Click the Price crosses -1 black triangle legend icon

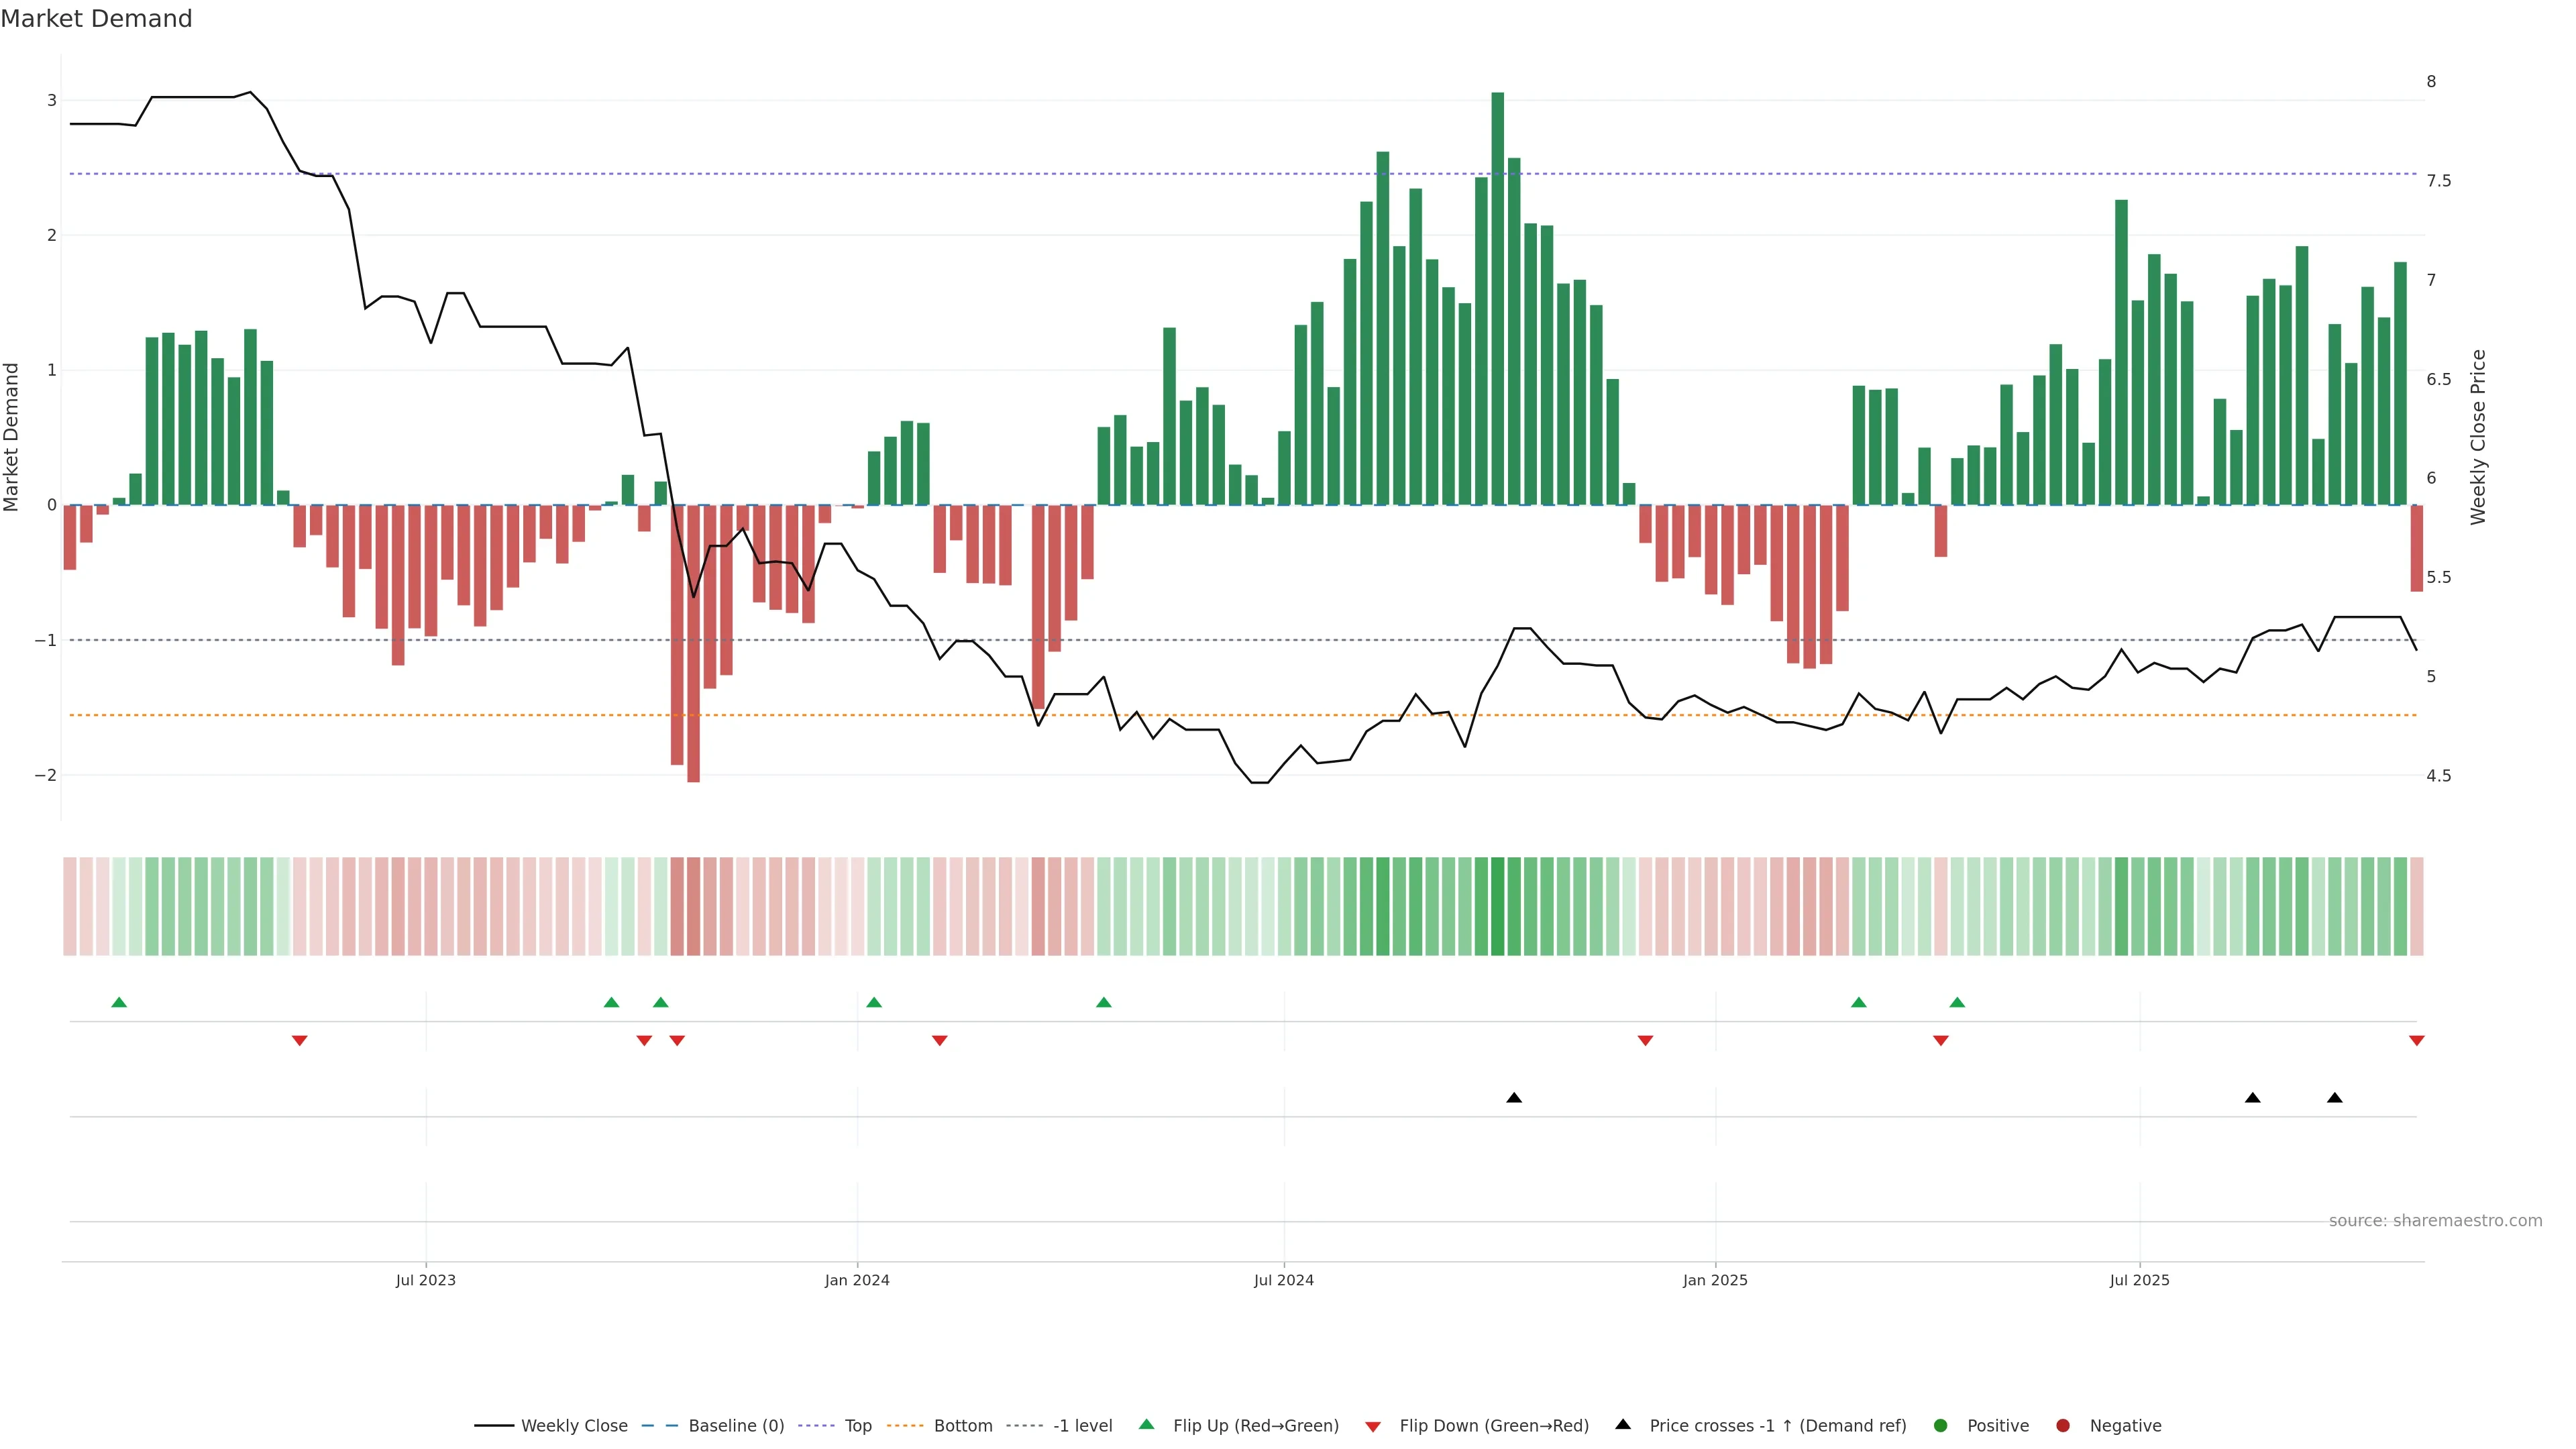(x=1623, y=1425)
